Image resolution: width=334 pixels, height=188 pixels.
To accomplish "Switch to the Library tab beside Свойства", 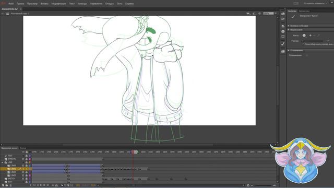I will (x=304, y=11).
